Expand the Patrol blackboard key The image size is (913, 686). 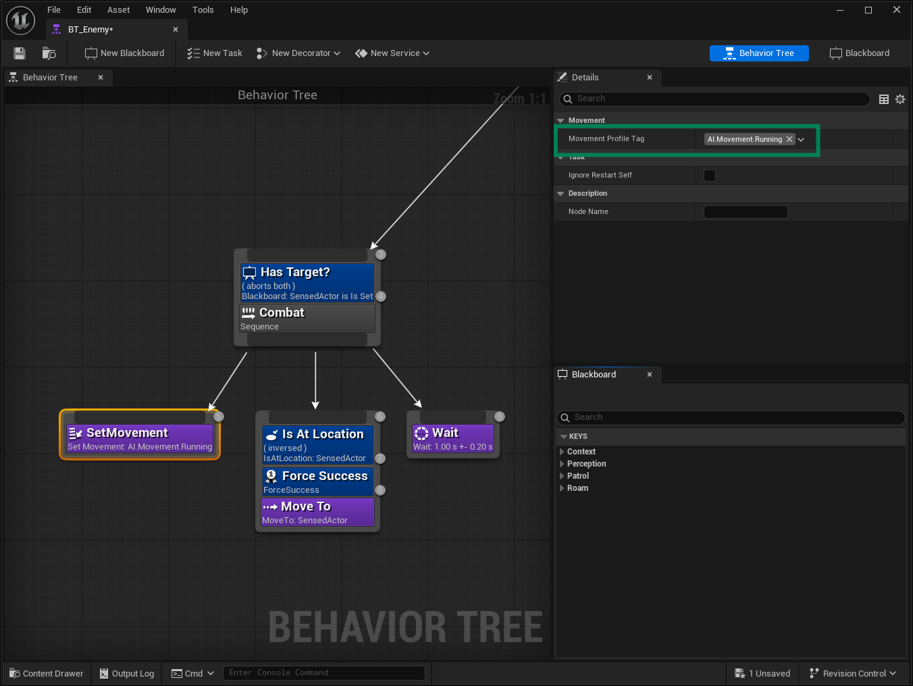point(562,476)
